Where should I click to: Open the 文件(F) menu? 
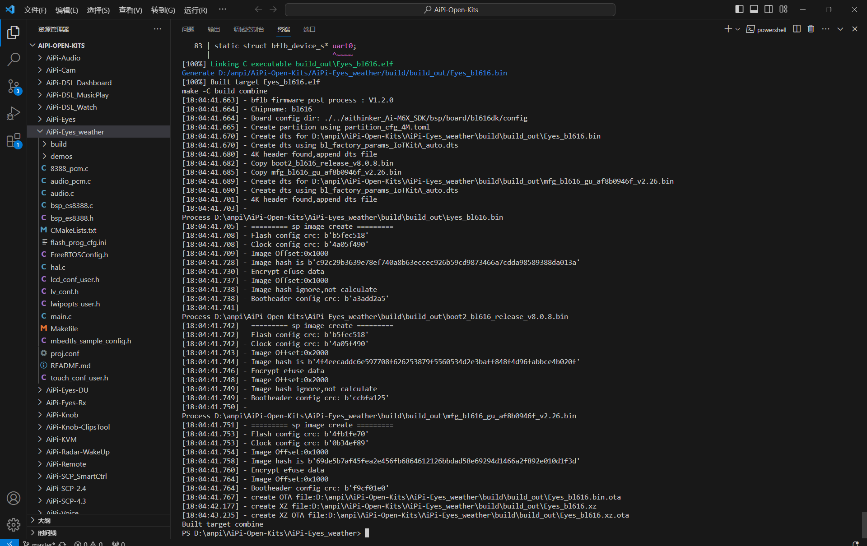click(x=35, y=10)
